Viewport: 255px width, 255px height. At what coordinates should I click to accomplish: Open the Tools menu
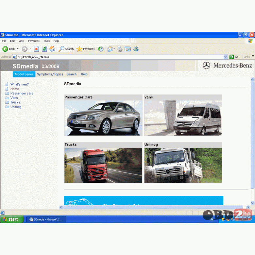(x=46, y=41)
